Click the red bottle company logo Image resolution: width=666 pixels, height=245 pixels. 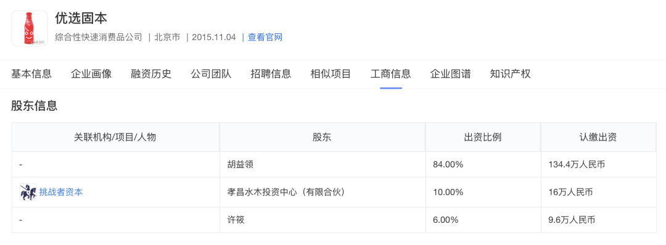pos(29,28)
